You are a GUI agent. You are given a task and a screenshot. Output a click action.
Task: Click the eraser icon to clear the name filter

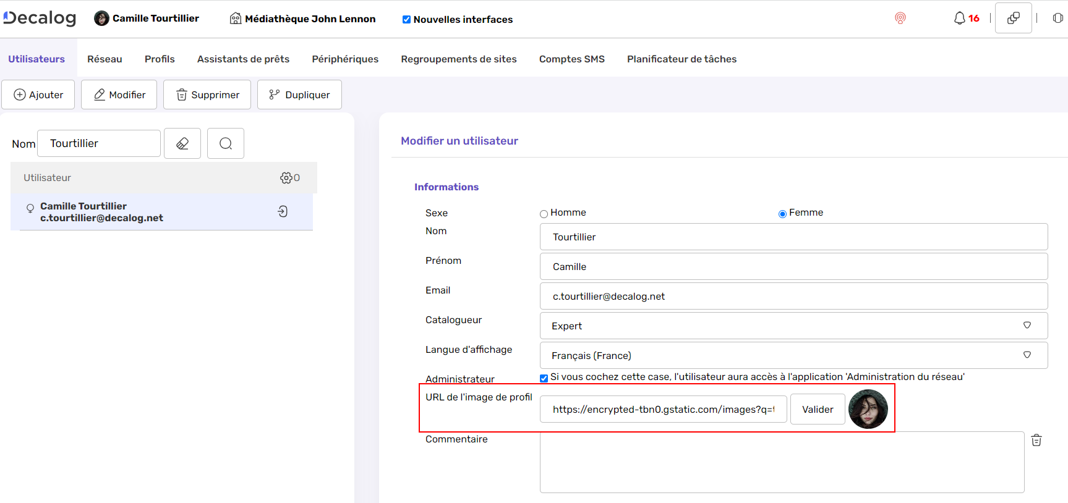[x=182, y=143]
